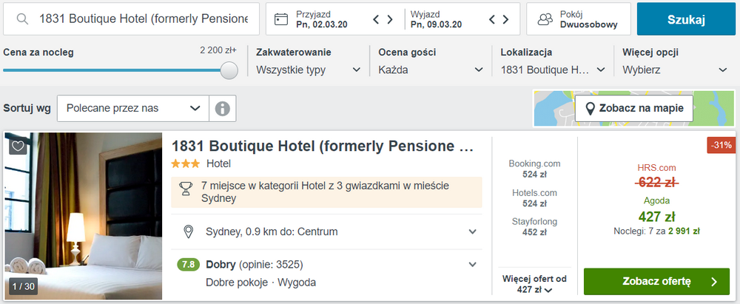Advance Wyjazd date one day forward

point(505,19)
